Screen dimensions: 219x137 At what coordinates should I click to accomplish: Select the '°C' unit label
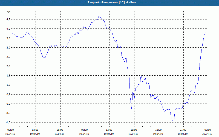9,12
